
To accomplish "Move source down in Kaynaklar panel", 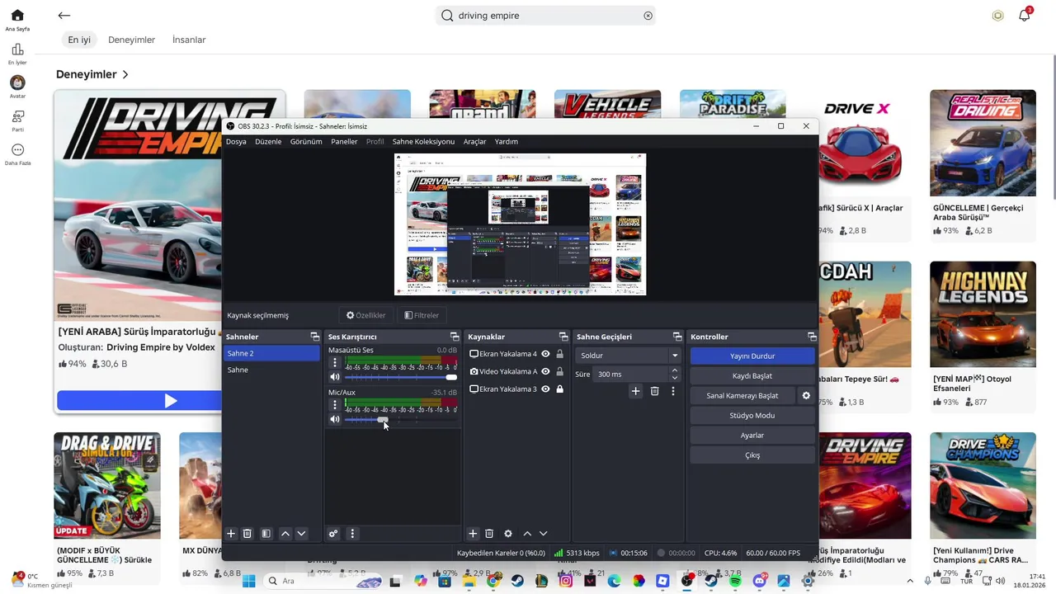I will 543,534.
